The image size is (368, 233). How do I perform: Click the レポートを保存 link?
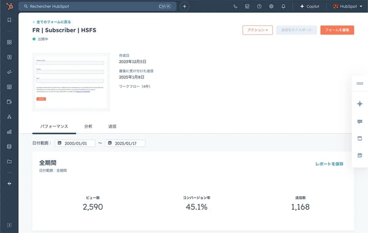coord(329,164)
